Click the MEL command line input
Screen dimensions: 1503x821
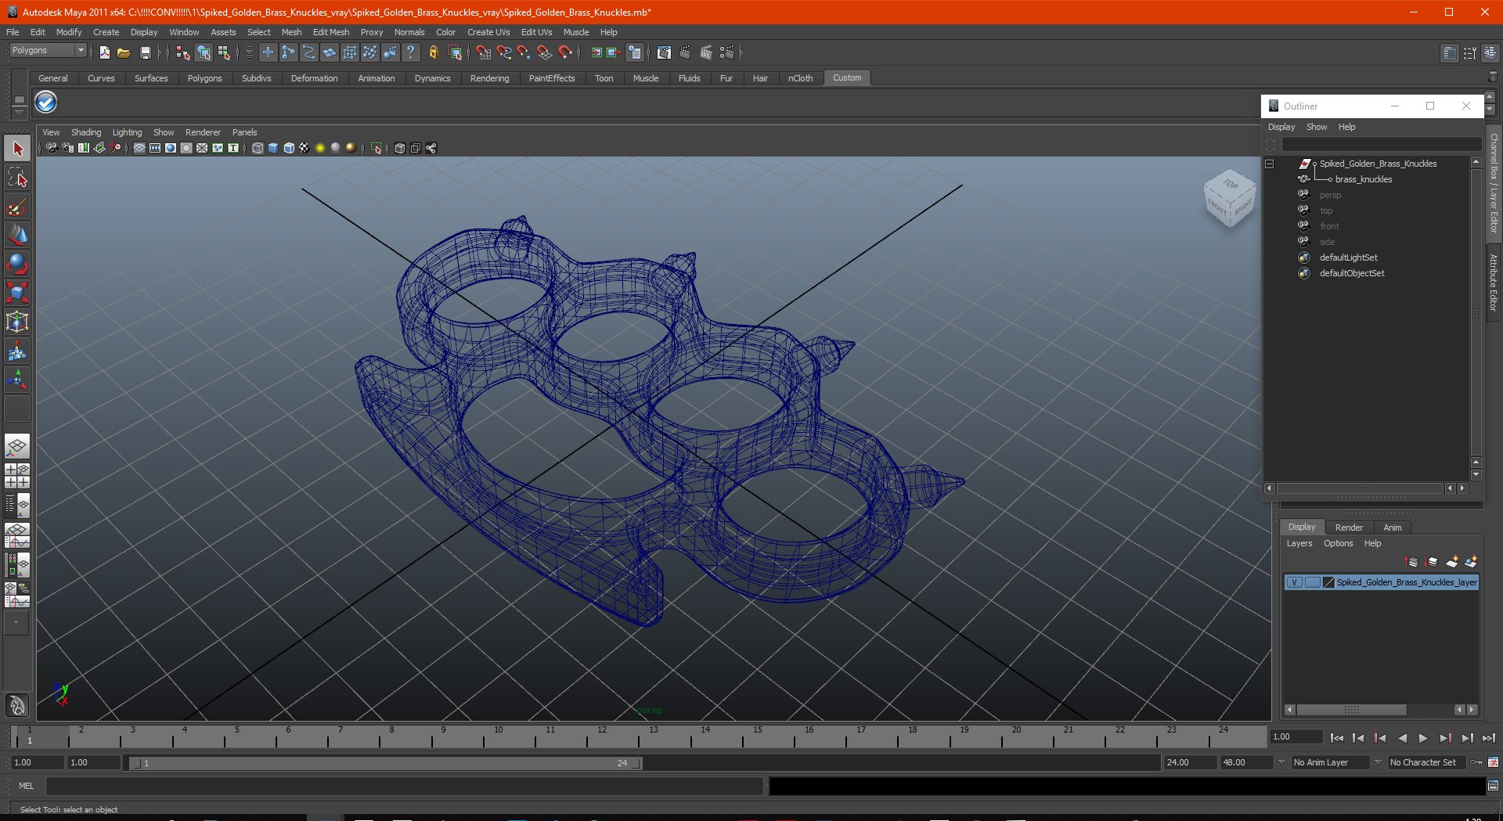point(405,786)
